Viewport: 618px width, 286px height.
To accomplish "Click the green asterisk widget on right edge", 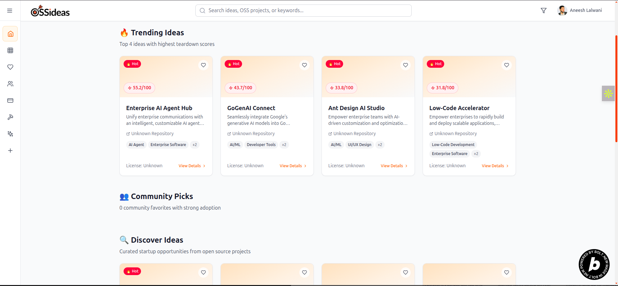I will (608, 93).
